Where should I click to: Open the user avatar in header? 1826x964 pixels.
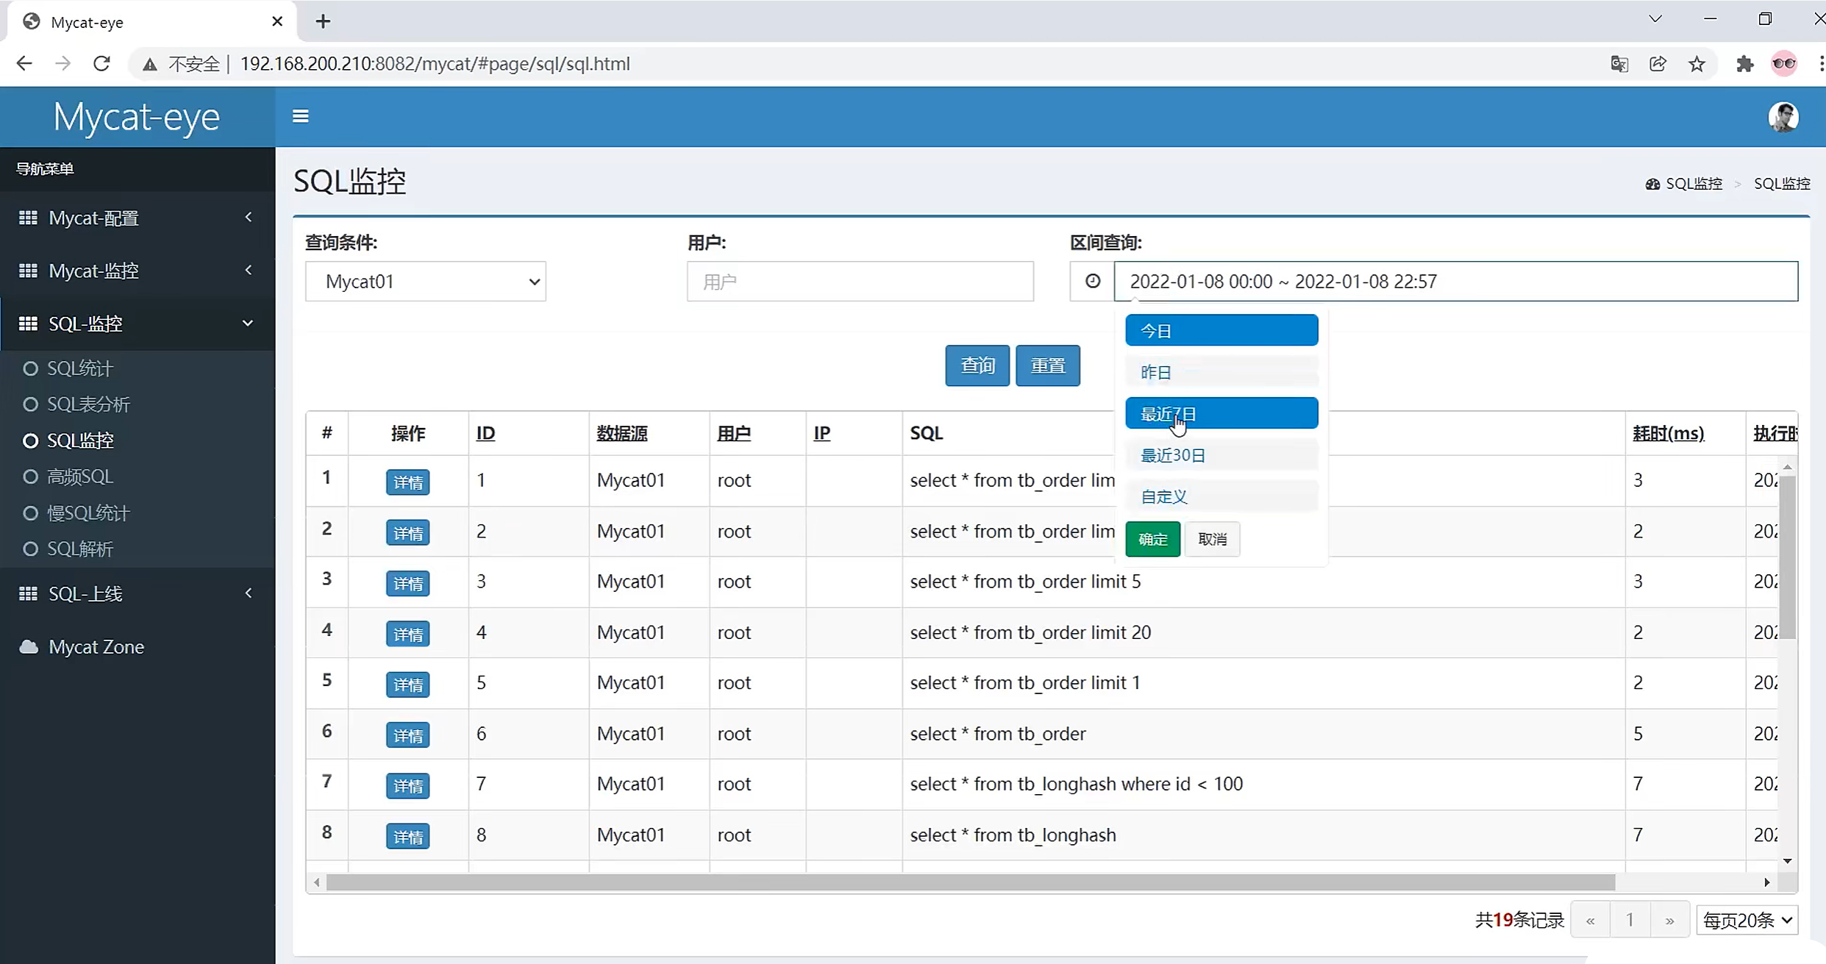[x=1783, y=117]
